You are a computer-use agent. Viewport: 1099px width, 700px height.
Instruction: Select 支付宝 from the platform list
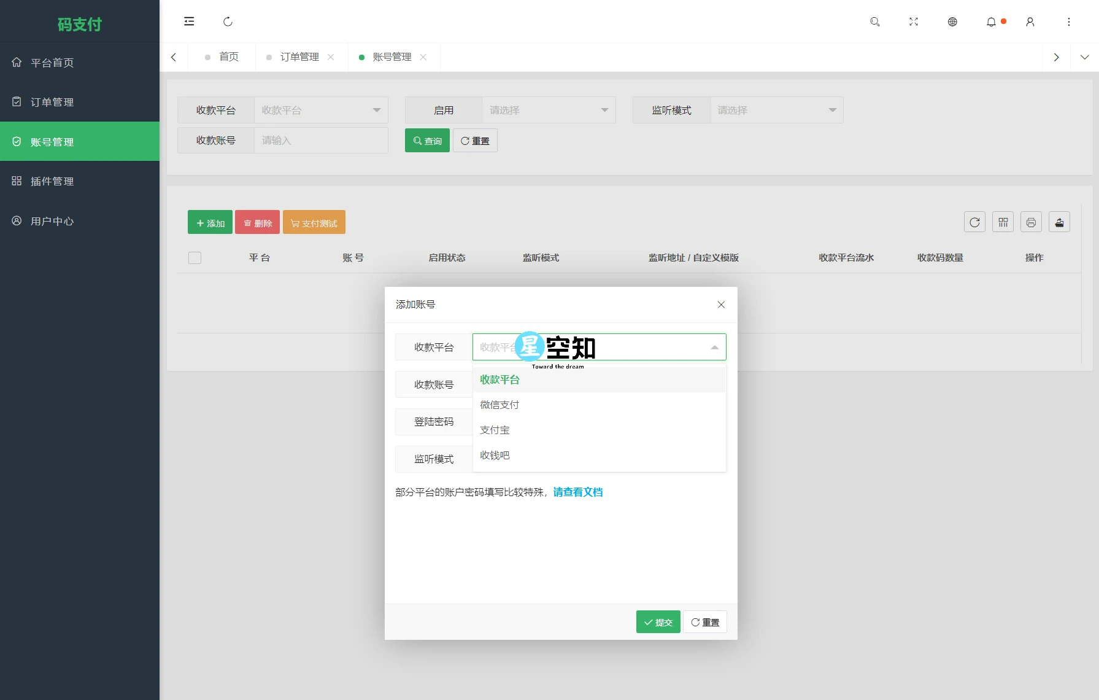point(495,430)
